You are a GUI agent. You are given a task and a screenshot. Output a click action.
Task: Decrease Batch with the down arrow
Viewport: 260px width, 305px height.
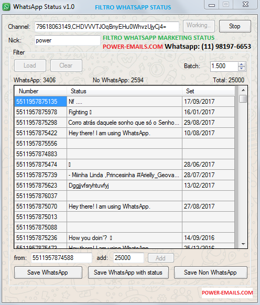point(242,69)
